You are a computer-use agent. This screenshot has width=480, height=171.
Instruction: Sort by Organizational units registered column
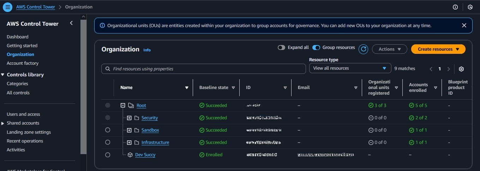(x=396, y=88)
